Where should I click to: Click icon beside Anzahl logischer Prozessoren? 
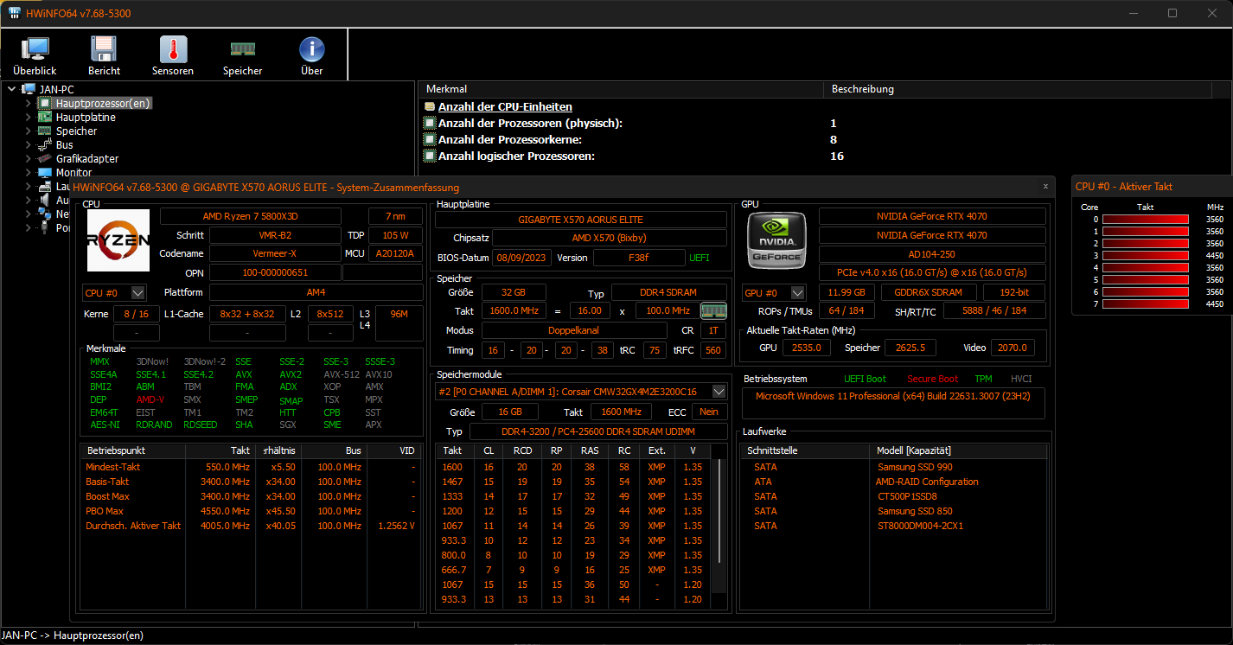point(429,156)
